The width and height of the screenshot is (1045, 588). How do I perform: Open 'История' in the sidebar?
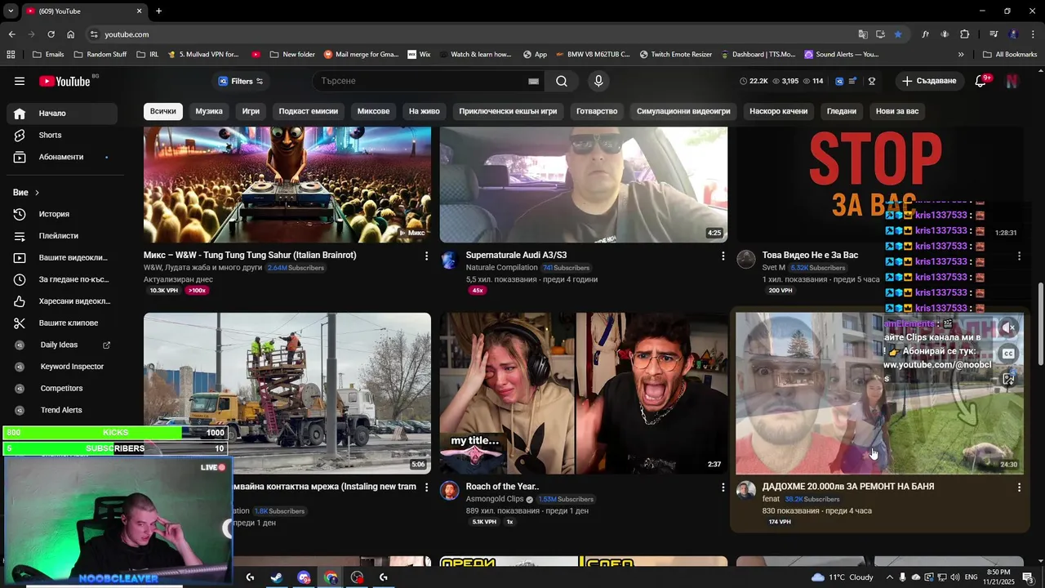click(62, 214)
